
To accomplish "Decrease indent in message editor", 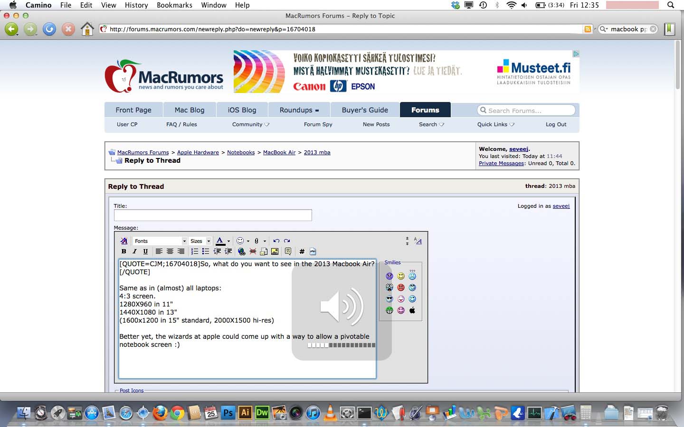I will tap(217, 251).
